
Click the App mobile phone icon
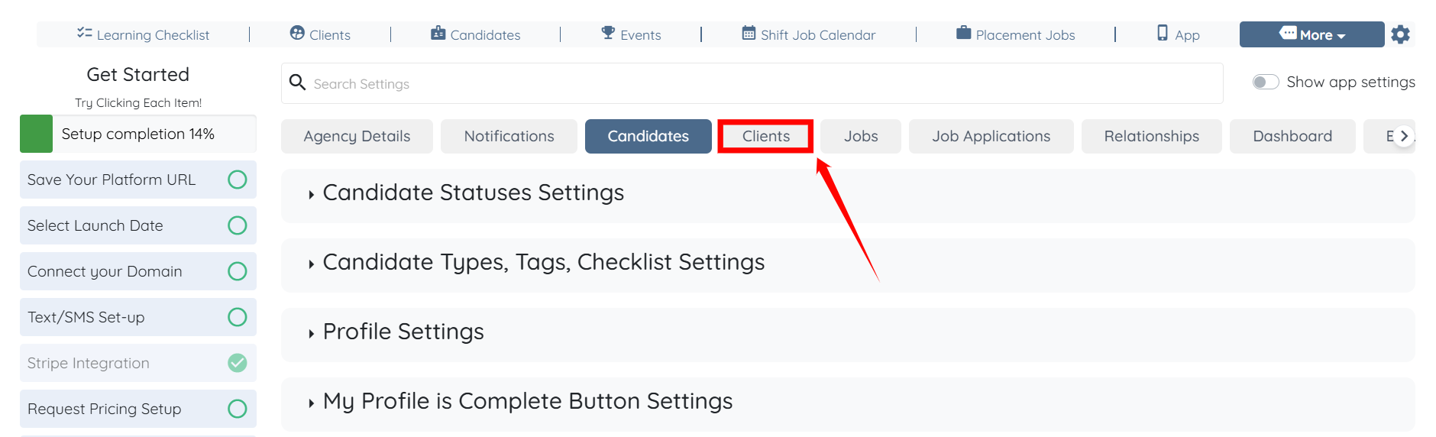click(1163, 33)
